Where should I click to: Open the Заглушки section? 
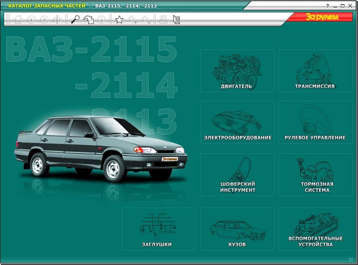coord(159,229)
